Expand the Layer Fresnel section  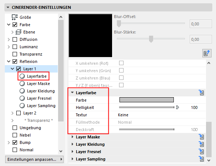[x=72, y=152]
